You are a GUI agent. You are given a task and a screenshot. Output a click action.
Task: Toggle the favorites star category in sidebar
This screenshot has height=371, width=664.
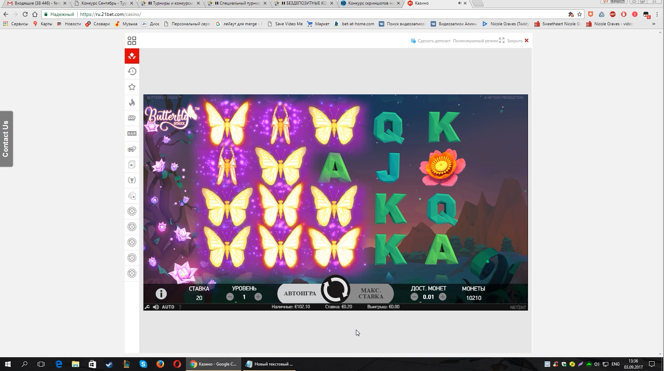(x=132, y=87)
